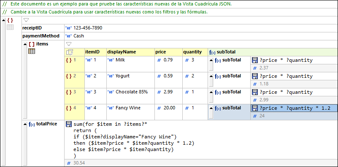
Task: Click the totalPrice key label
Action: click(x=46, y=124)
